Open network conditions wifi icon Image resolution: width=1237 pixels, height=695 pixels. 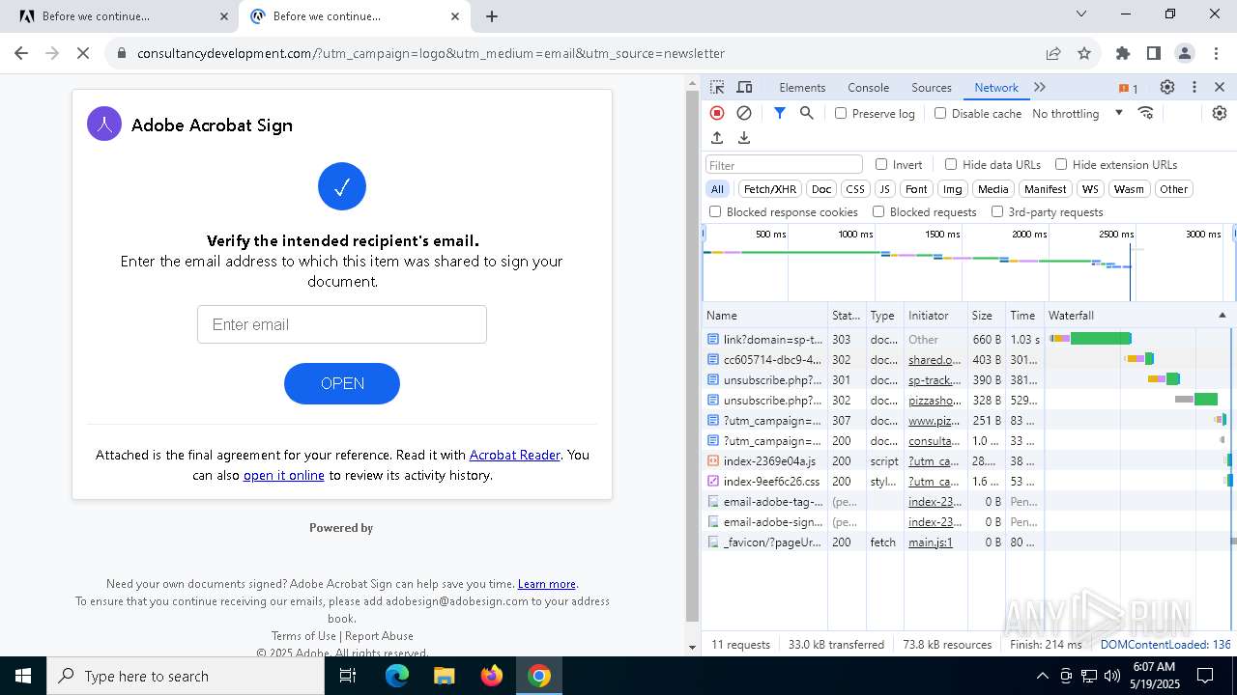click(x=1146, y=113)
